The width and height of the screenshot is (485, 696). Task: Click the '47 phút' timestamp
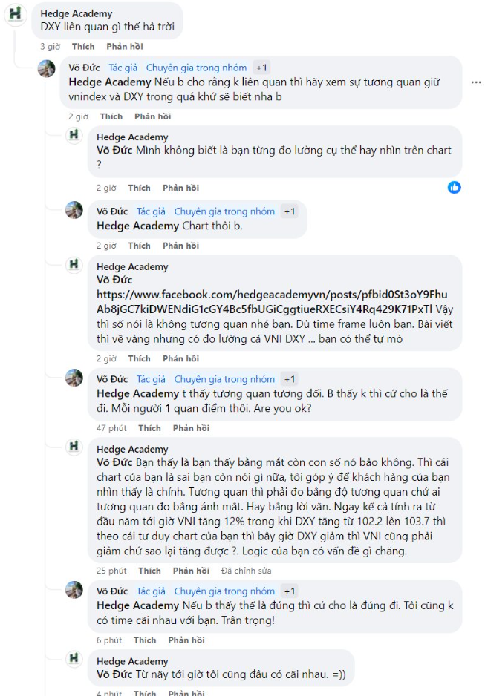(x=111, y=428)
